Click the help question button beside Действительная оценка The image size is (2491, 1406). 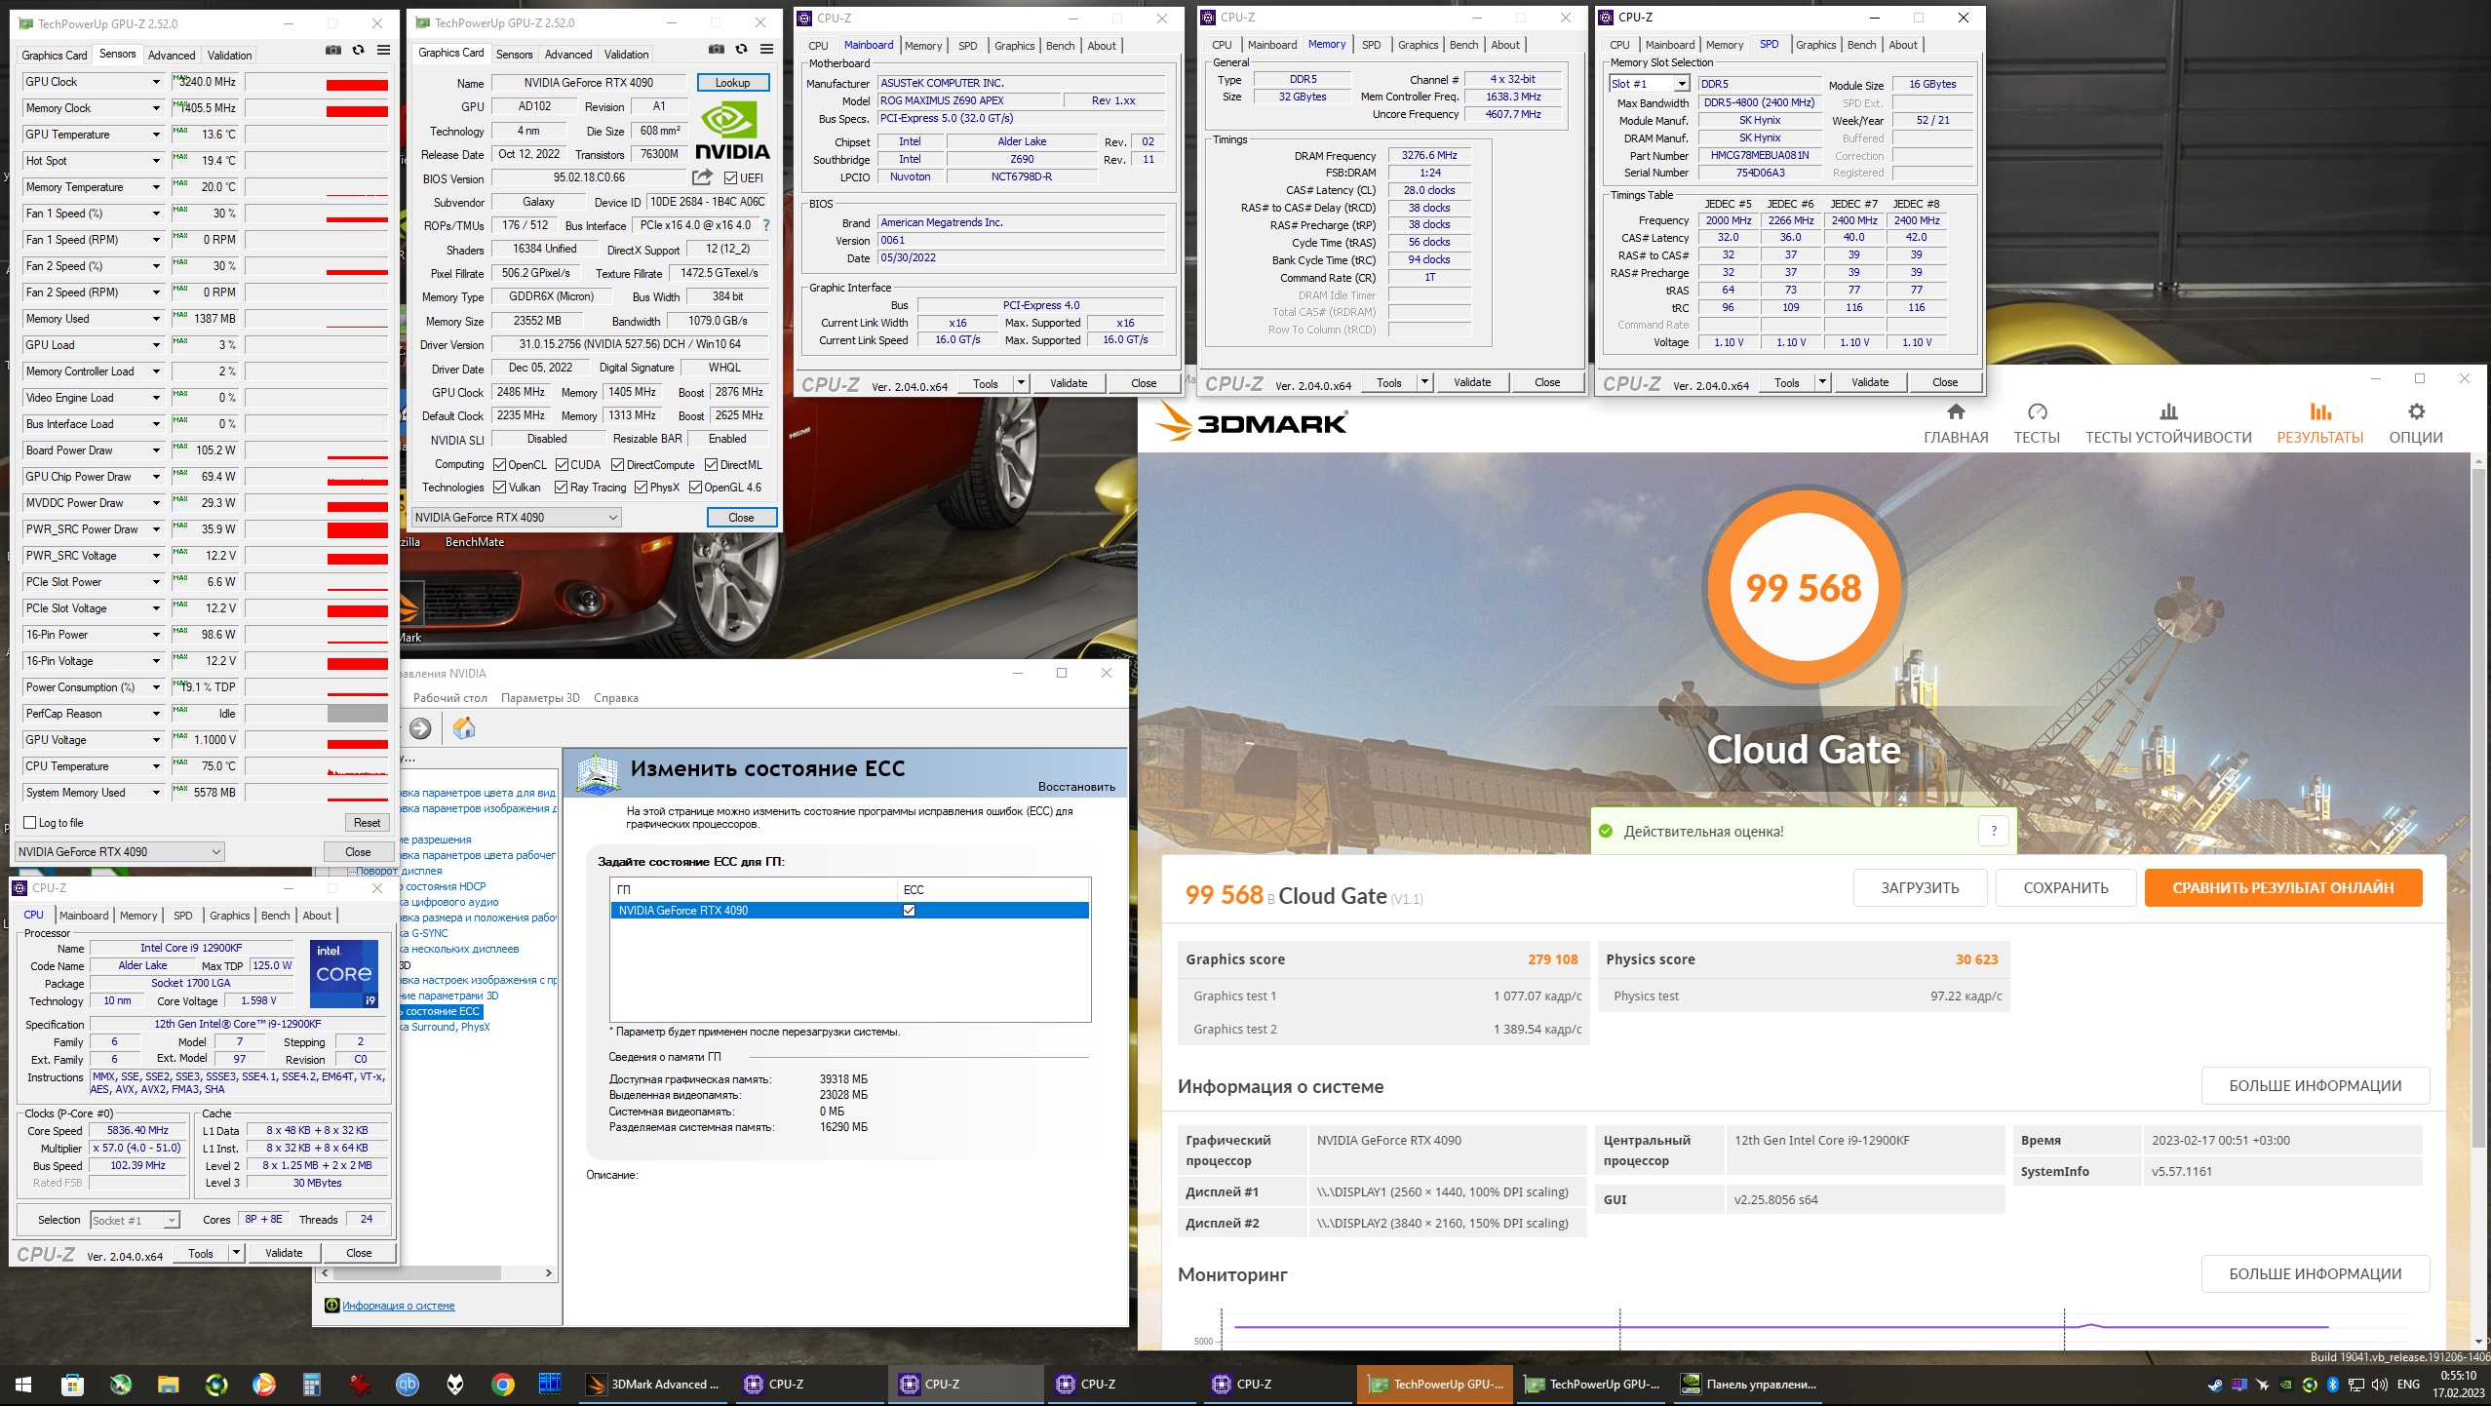pyautogui.click(x=1994, y=832)
